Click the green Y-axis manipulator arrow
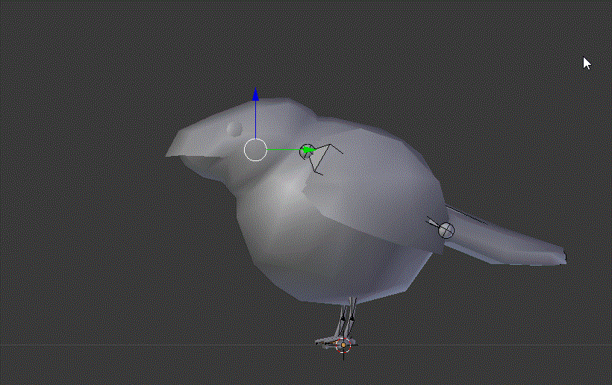The width and height of the screenshot is (612, 385). [x=310, y=150]
